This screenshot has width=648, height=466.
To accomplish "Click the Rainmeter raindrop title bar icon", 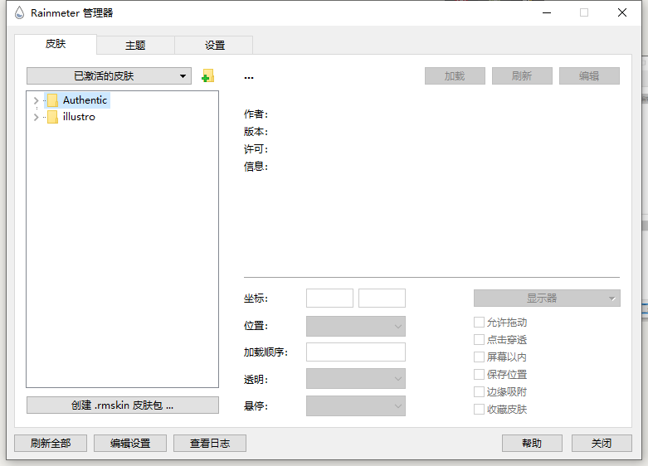I will pos(19,12).
